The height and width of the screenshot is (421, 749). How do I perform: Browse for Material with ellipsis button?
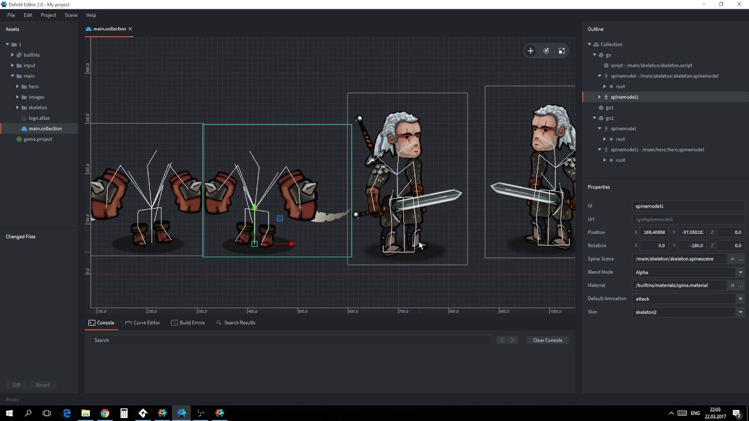click(x=740, y=285)
